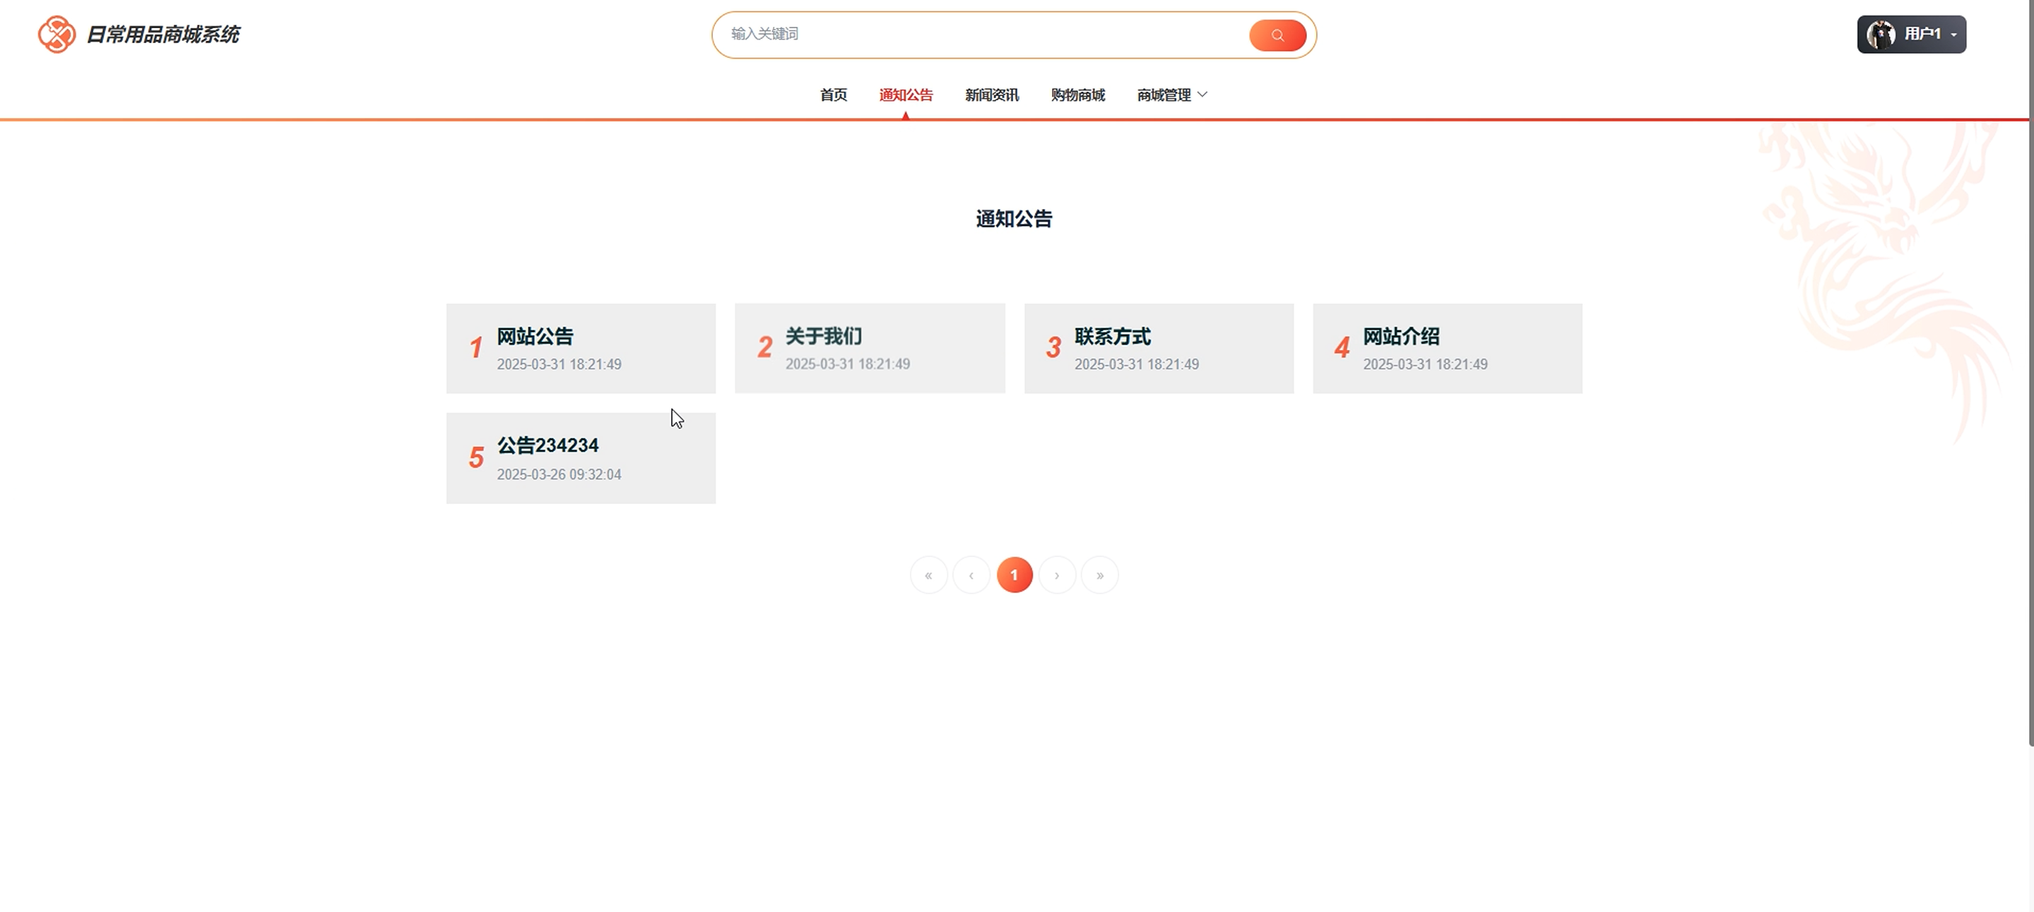Image resolution: width=2034 pixels, height=912 pixels.
Task: Open the 关于我们 announcement card
Action: 870,349
